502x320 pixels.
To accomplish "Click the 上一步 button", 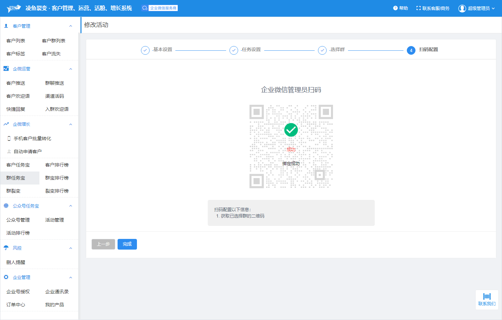I will (x=103, y=244).
